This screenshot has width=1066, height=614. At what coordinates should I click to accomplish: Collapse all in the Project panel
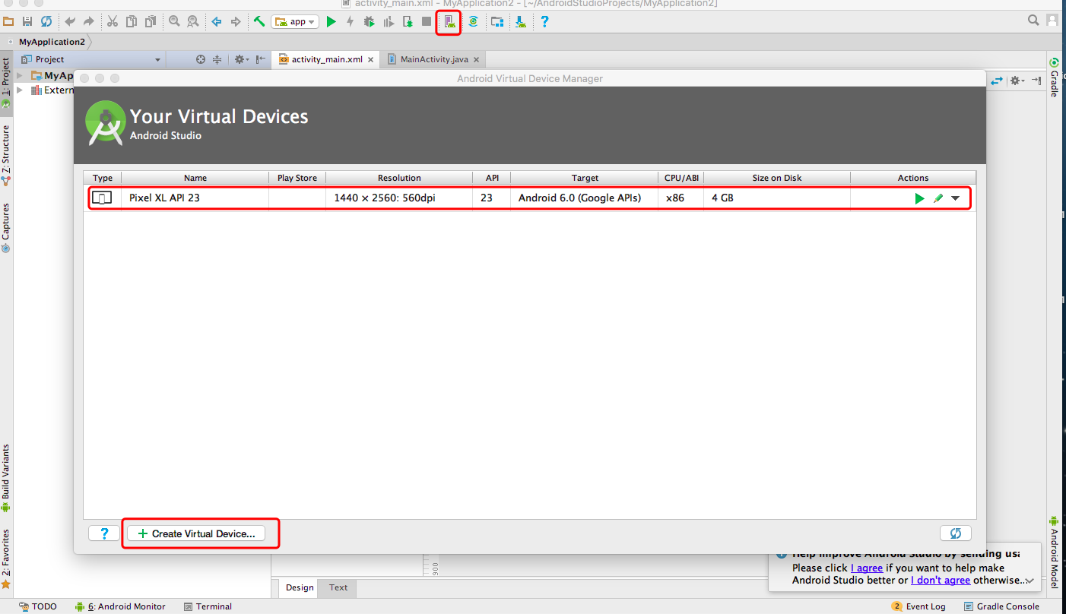(217, 59)
